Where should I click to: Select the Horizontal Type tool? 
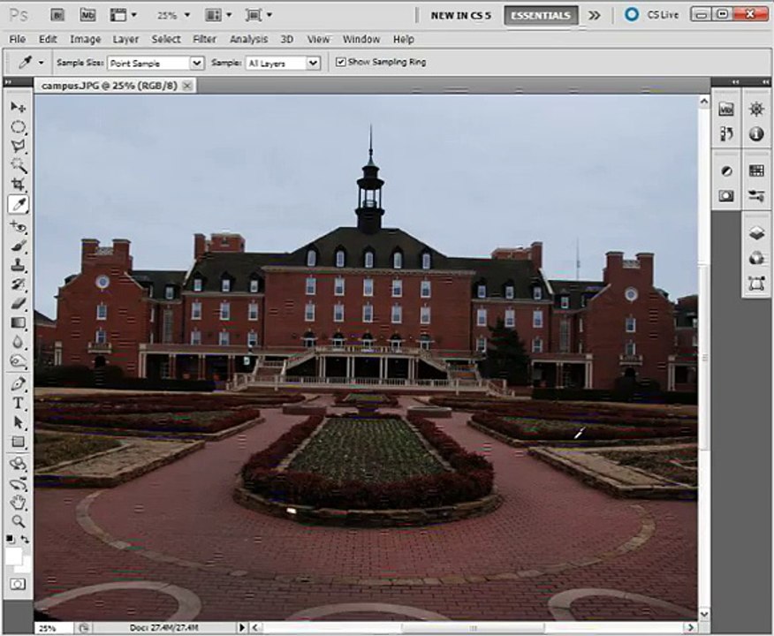tap(19, 403)
